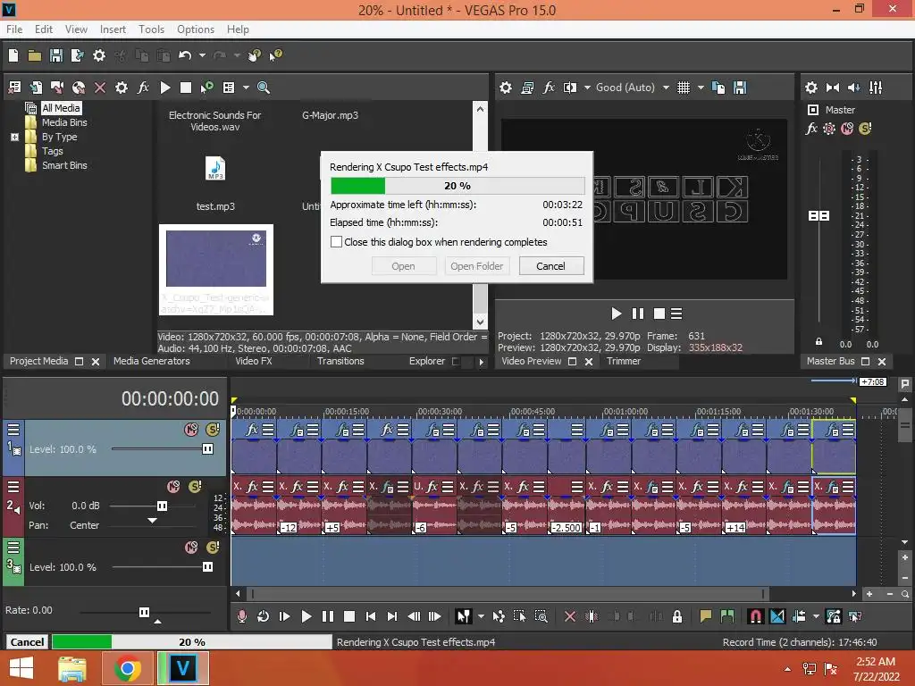Image resolution: width=915 pixels, height=686 pixels.
Task: Toggle Dim Output speaker icon
Action: click(853, 88)
